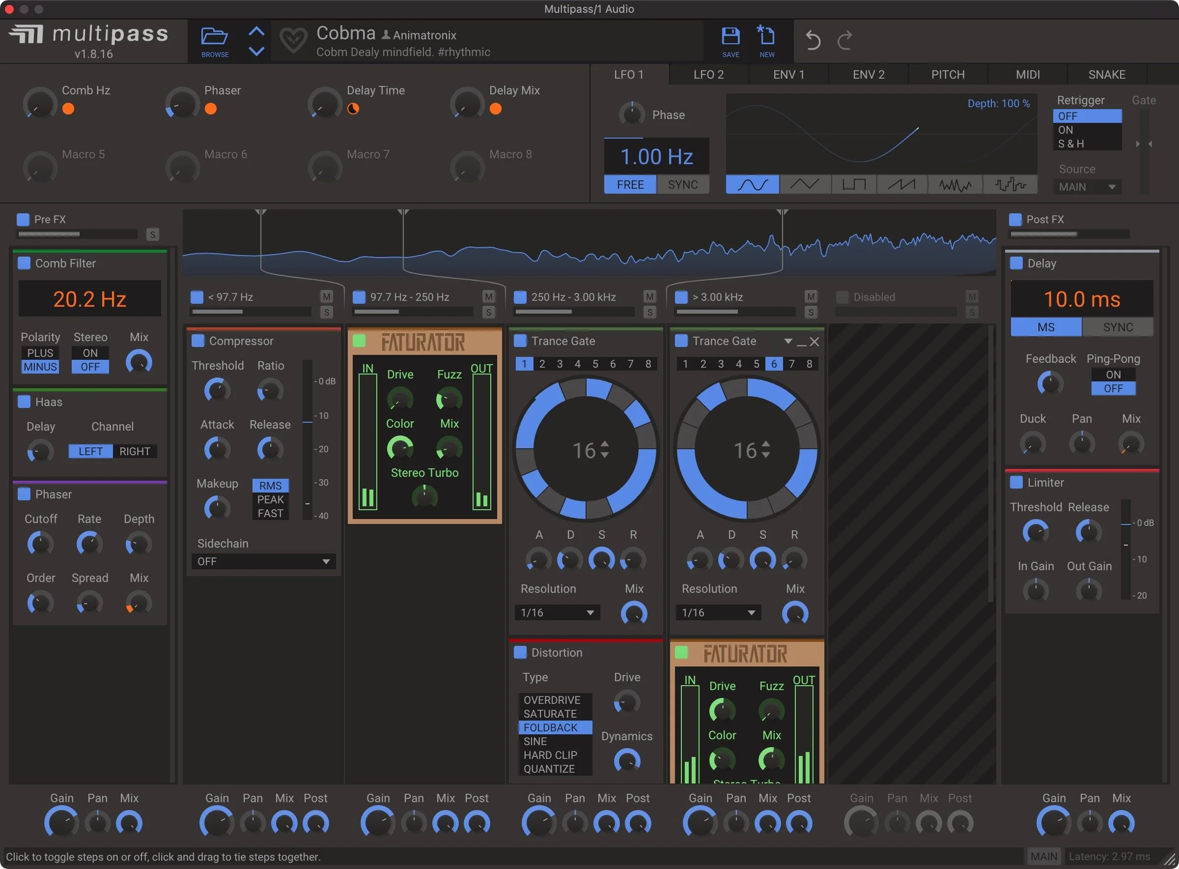Load the previous preset with up chevron
This screenshot has width=1179, height=869.
click(x=256, y=31)
